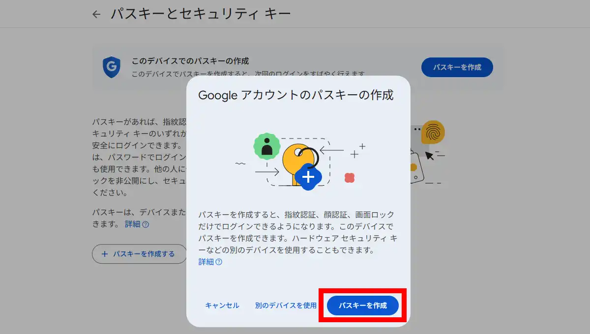Click the Google shield icon in the banner

(x=112, y=67)
